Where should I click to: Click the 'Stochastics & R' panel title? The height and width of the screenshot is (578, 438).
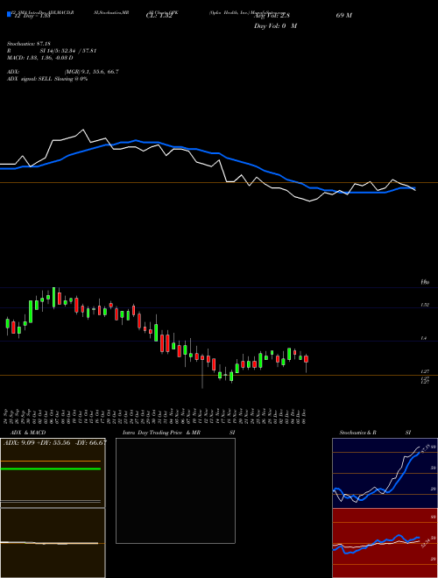point(357,433)
